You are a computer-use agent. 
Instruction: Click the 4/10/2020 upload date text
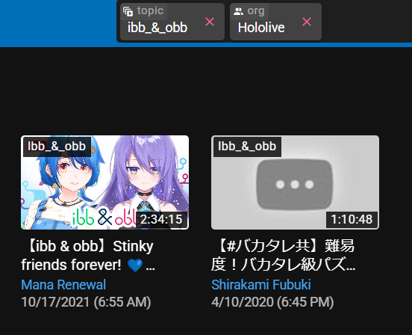coord(272,302)
